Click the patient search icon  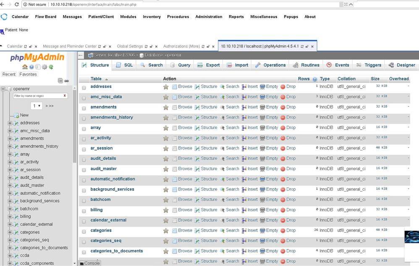3,32
